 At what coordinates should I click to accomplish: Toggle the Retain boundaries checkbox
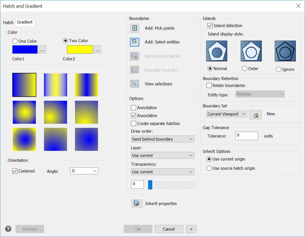(209, 86)
